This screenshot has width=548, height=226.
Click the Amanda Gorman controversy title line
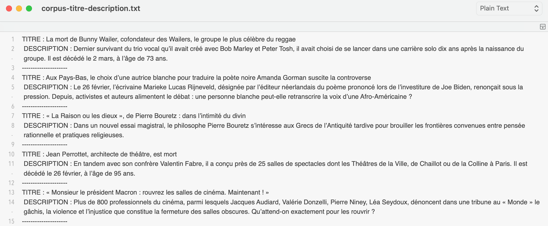[196, 78]
